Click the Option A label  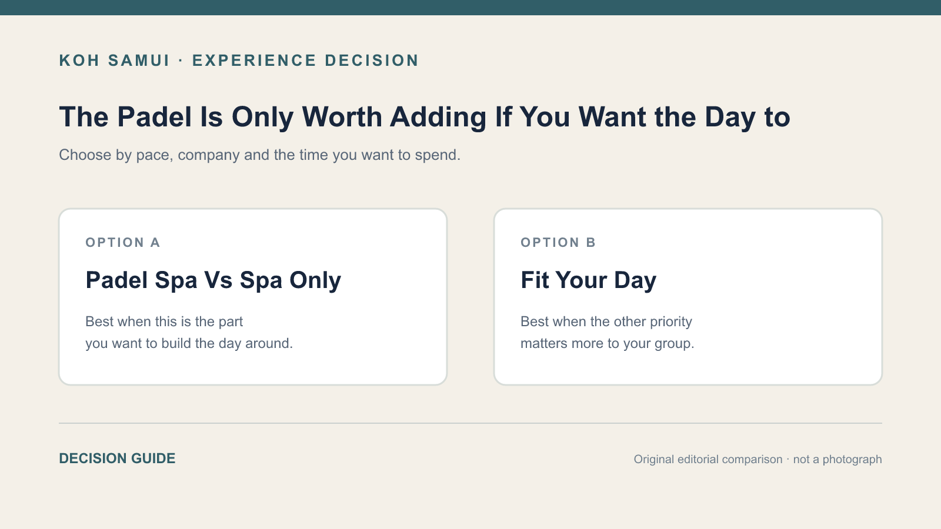pos(123,243)
